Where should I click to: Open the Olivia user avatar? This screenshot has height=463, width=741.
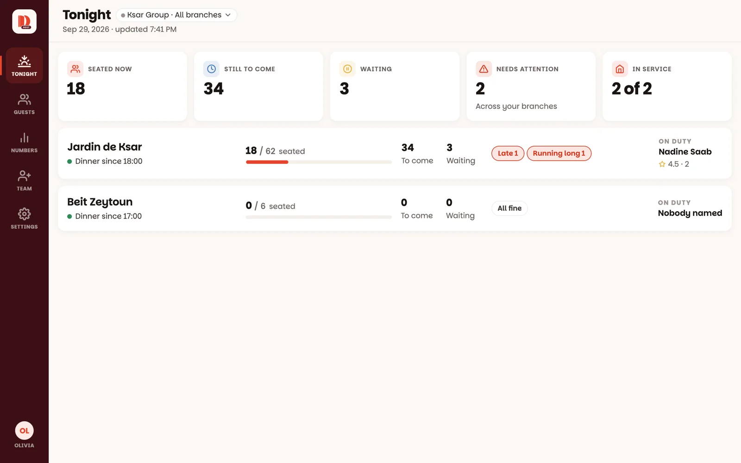[24, 431]
